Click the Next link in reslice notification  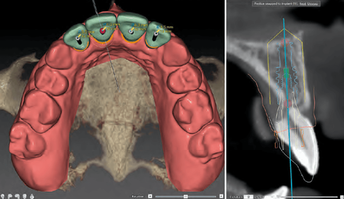pyautogui.click(x=303, y=4)
